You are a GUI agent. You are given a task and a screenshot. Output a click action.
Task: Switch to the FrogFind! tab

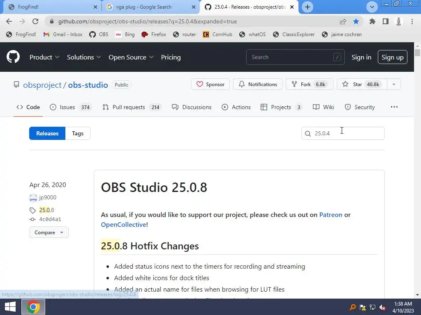(x=51, y=7)
